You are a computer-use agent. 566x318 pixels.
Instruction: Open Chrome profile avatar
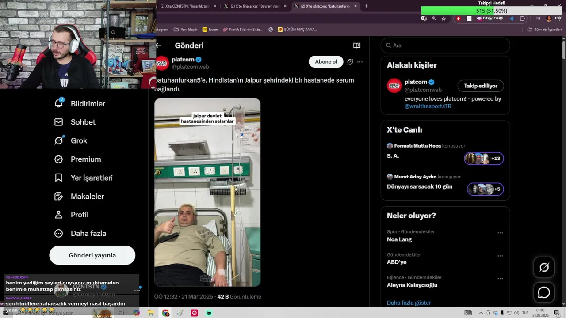549,19
